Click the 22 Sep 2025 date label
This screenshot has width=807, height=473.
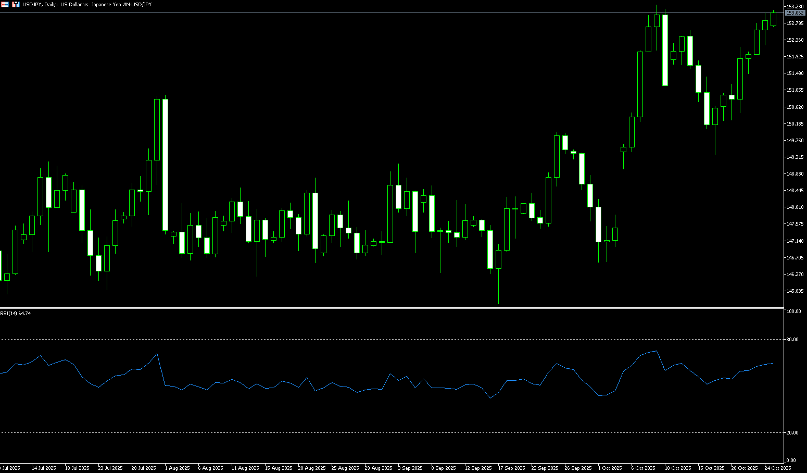point(545,468)
